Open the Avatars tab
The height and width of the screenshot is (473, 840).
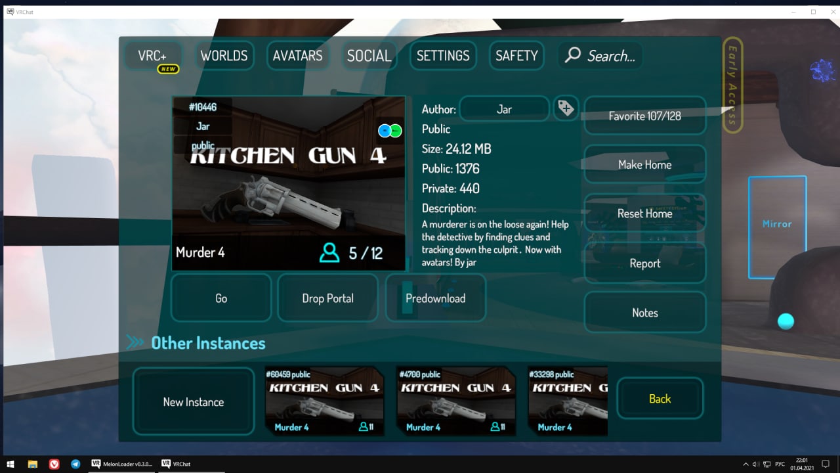click(x=297, y=56)
